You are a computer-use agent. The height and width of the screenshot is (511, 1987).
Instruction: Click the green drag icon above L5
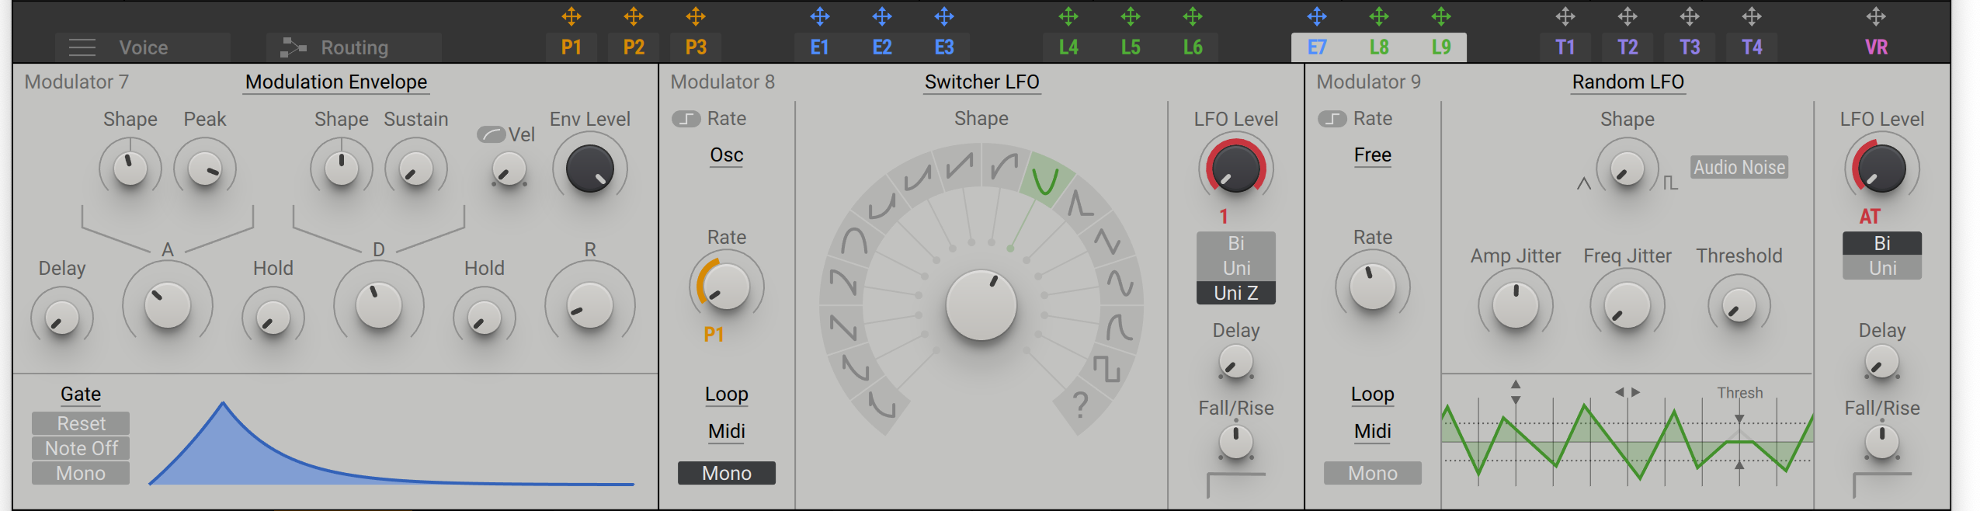point(1130,16)
